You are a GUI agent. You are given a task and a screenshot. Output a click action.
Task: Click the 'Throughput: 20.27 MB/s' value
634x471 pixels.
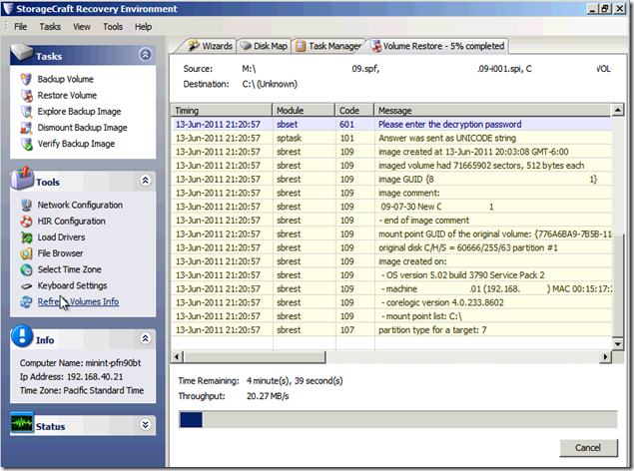(268, 396)
